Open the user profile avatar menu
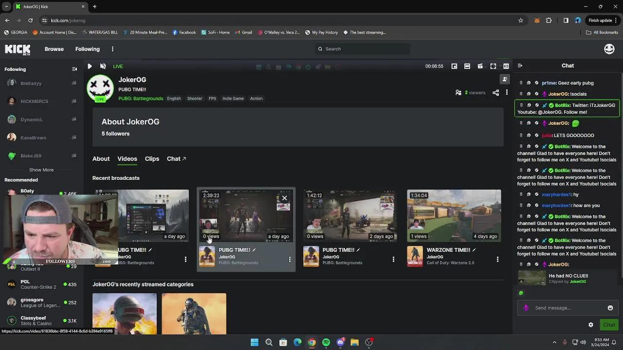The width and height of the screenshot is (623, 350). click(609, 49)
